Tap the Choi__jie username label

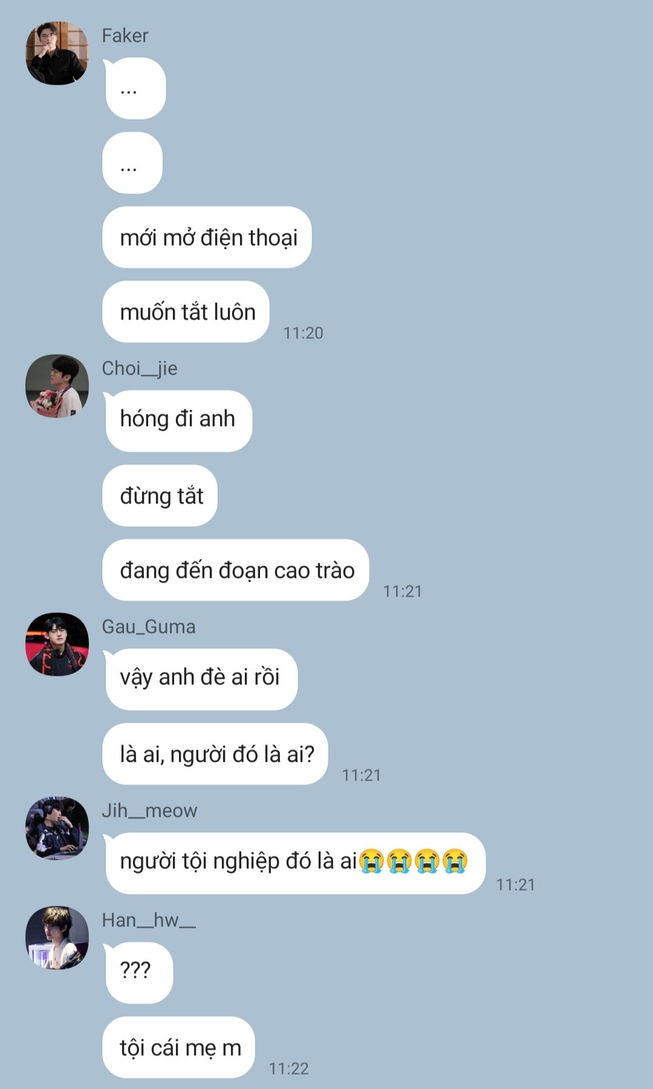point(140,368)
